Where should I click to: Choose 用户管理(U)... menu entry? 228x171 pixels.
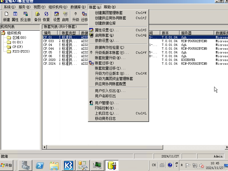tap(118, 103)
